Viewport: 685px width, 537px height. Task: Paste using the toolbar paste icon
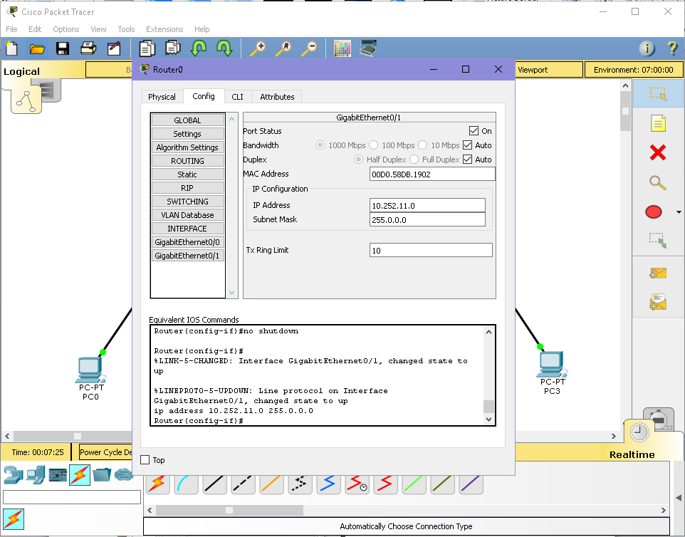[x=173, y=48]
